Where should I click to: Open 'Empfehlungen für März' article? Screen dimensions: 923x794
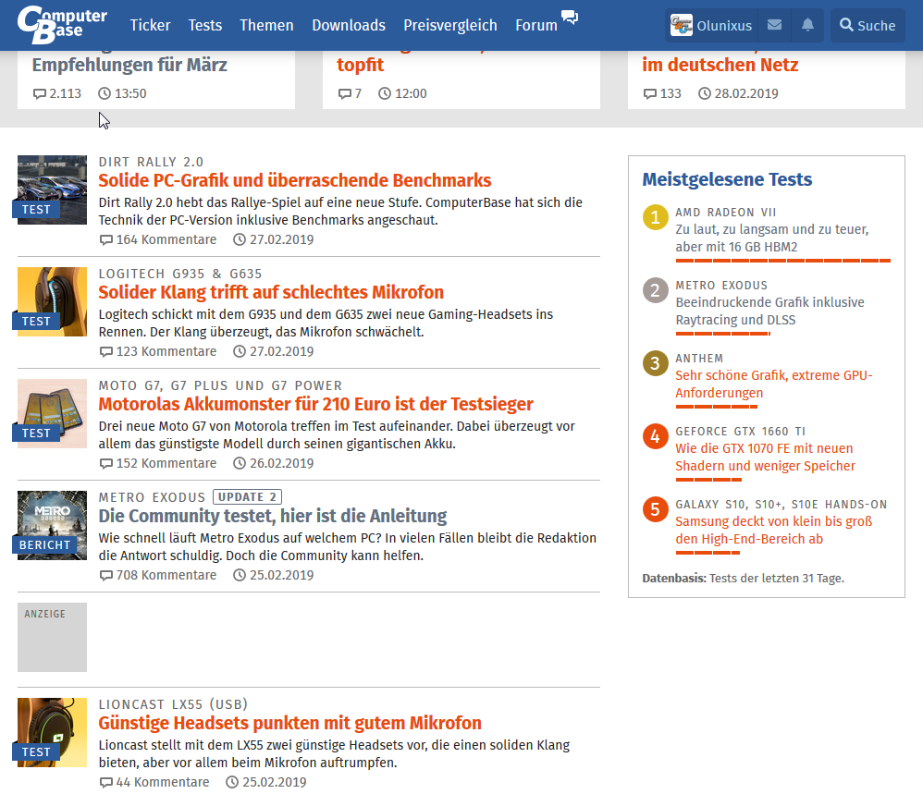pos(129,65)
